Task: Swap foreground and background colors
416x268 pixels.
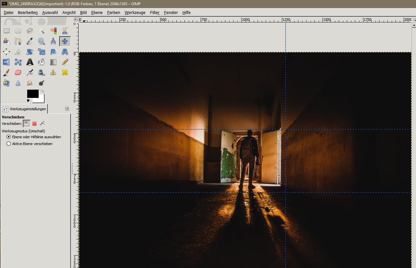Action: pyautogui.click(x=42, y=91)
